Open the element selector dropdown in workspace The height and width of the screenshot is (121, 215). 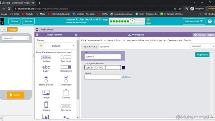click(x=202, y=46)
